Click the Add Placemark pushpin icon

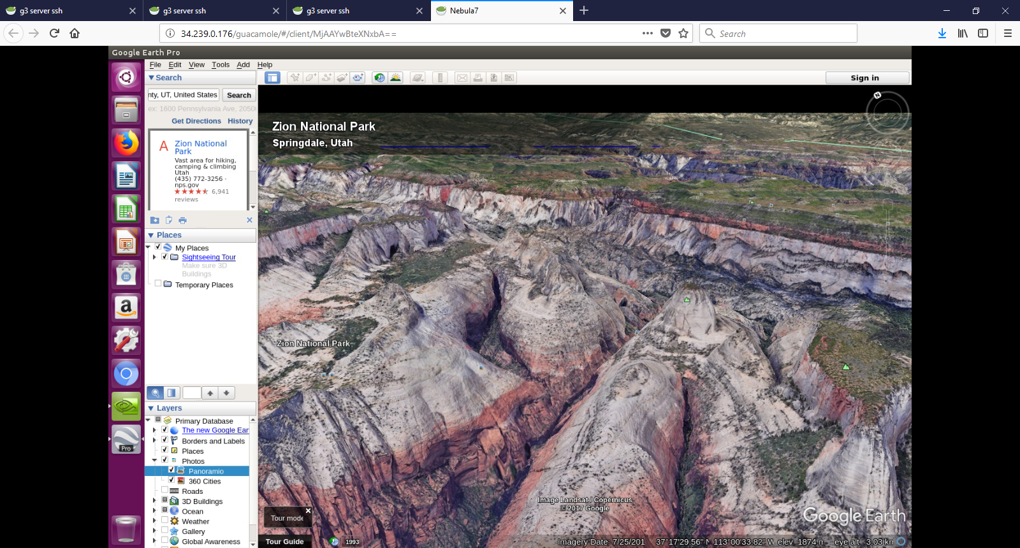click(x=295, y=78)
